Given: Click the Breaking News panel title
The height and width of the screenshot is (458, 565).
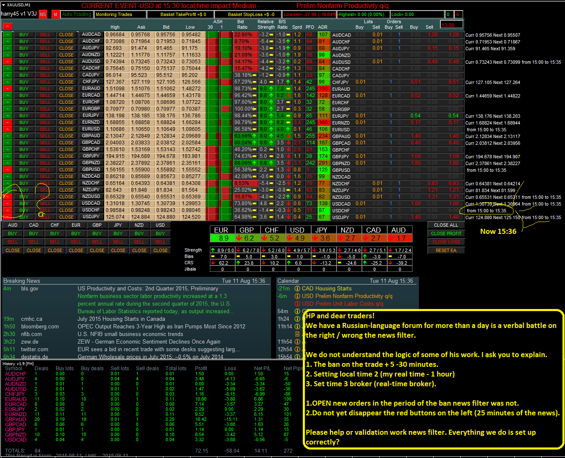Looking at the screenshot, I should click(22, 281).
